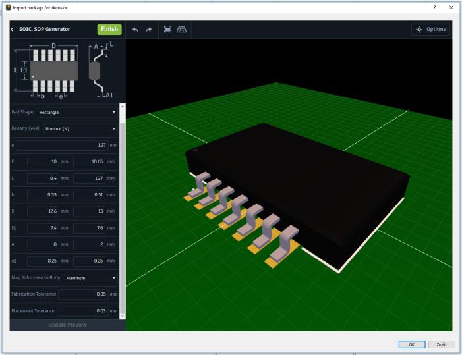
Task: Edit the b minimum value 0.33
Action: coord(43,194)
